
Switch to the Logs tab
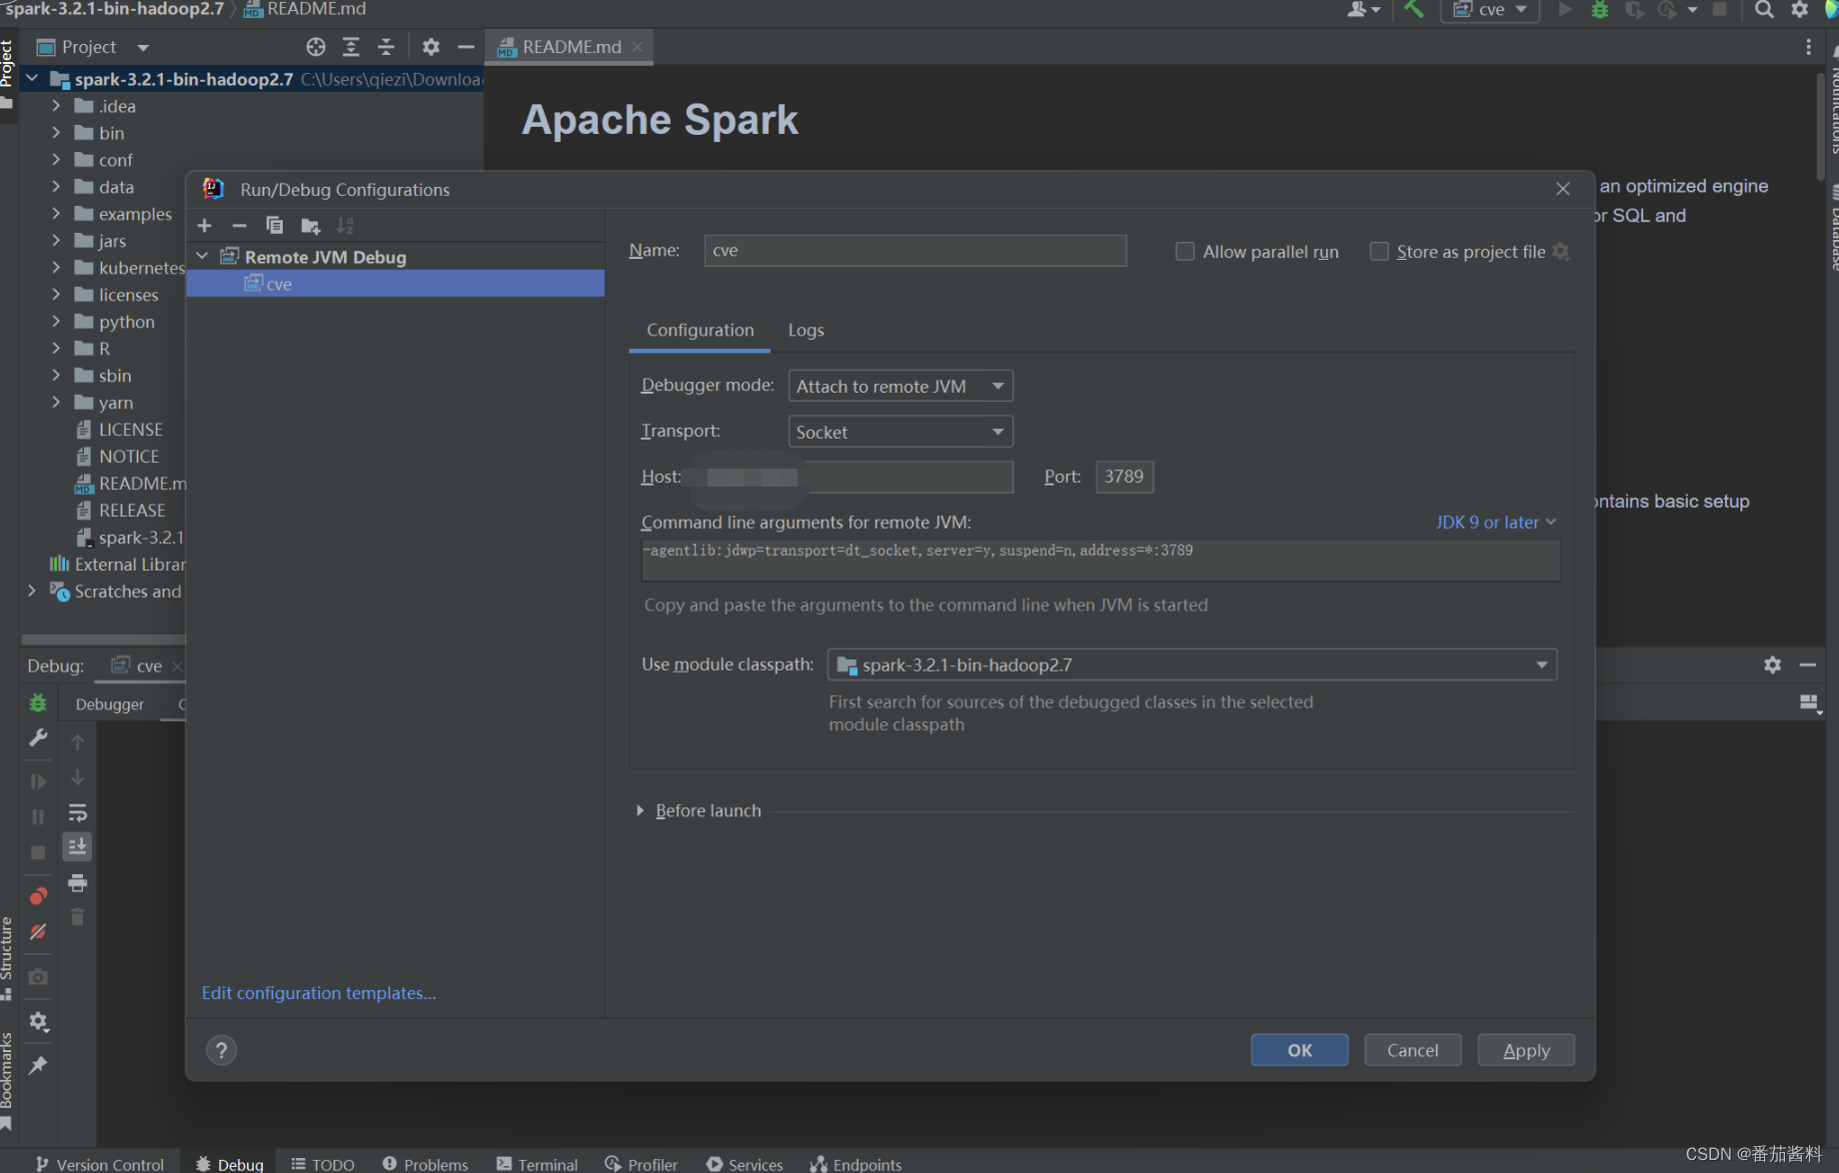pos(806,330)
